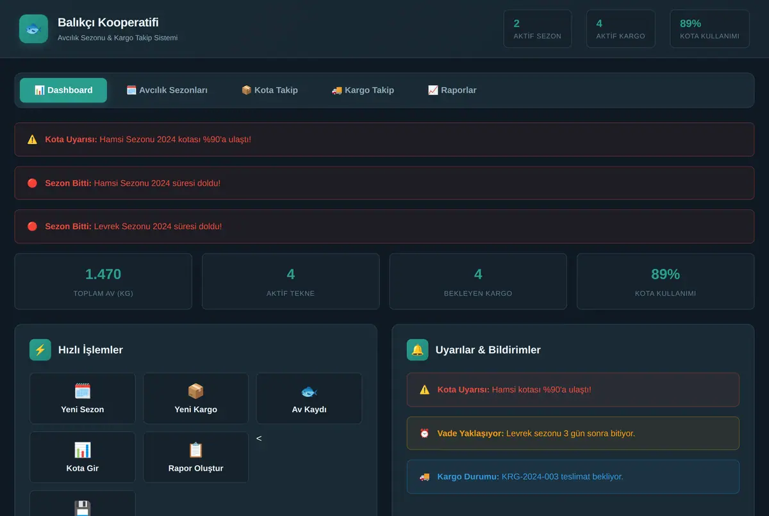Click the "Balıkçı Kooperatifi" title
Screen dimensions: 769x516
click(108, 22)
